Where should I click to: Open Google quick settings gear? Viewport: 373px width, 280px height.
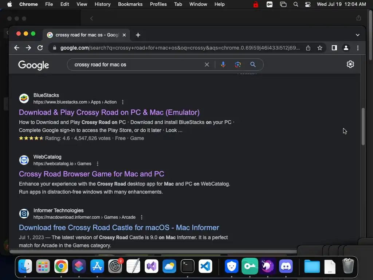tap(350, 64)
